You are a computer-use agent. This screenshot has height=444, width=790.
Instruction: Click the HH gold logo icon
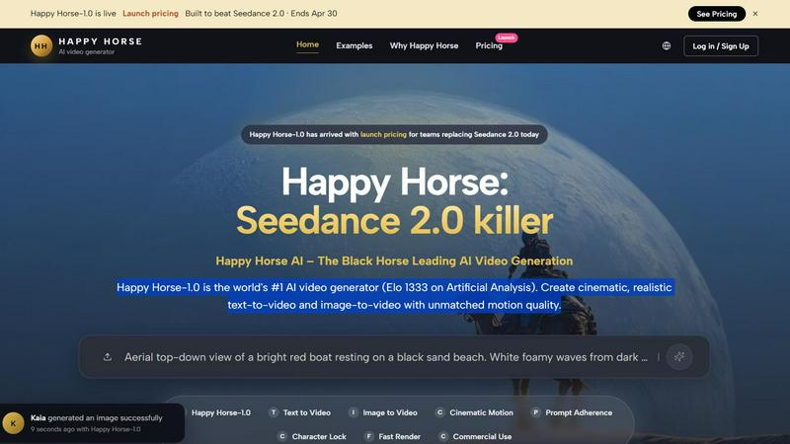(41, 45)
